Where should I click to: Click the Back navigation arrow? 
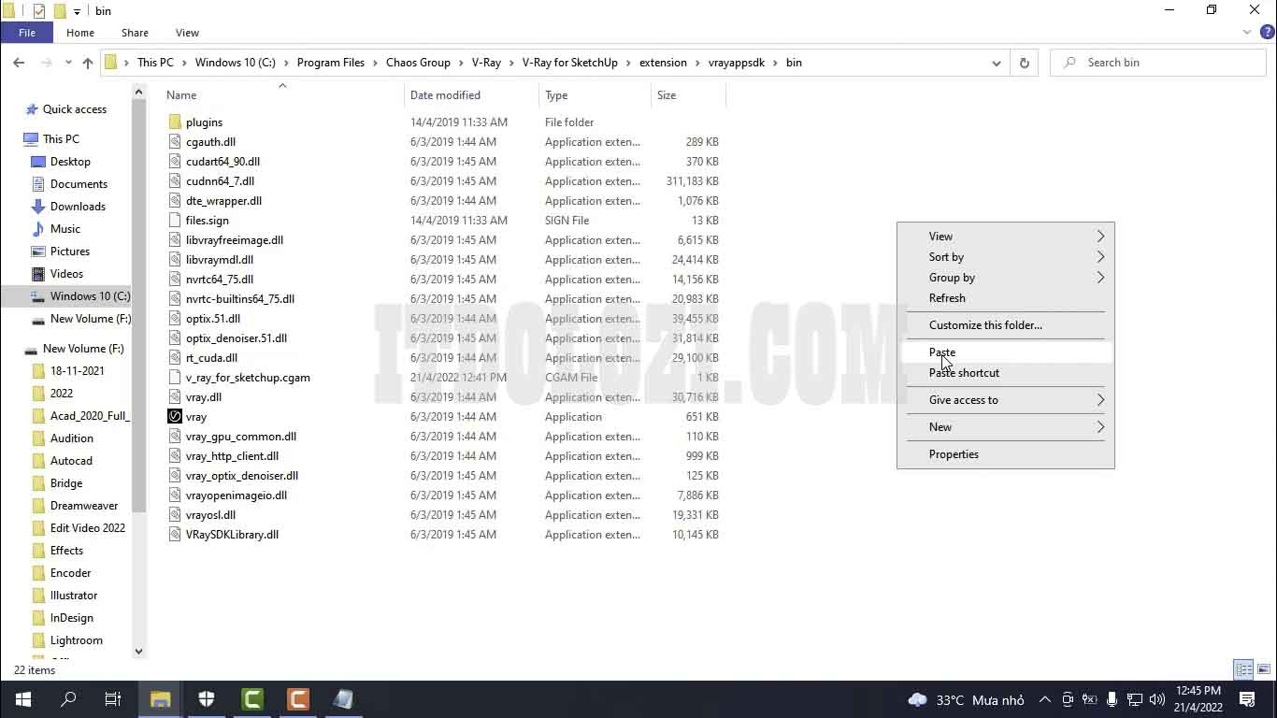coord(19,63)
